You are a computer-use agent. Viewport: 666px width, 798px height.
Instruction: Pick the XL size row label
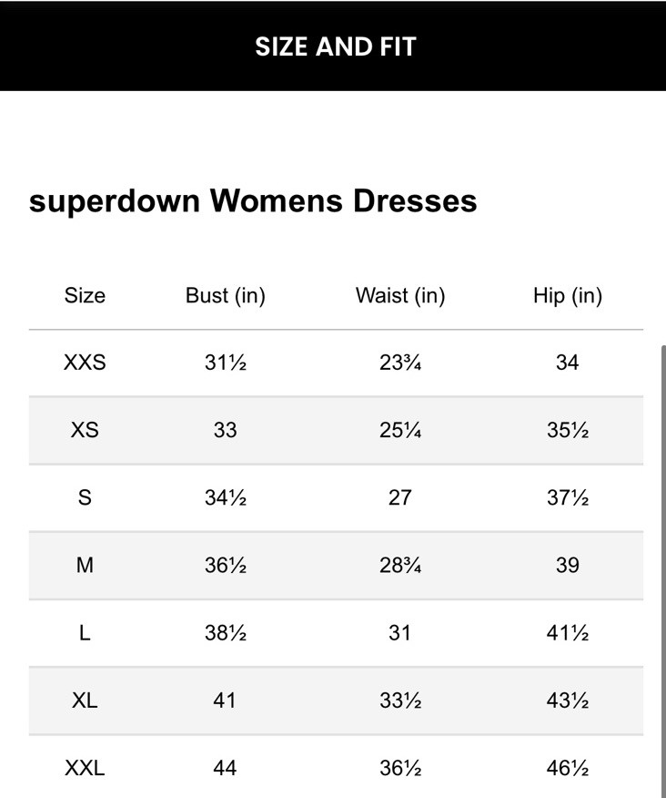[x=85, y=701]
